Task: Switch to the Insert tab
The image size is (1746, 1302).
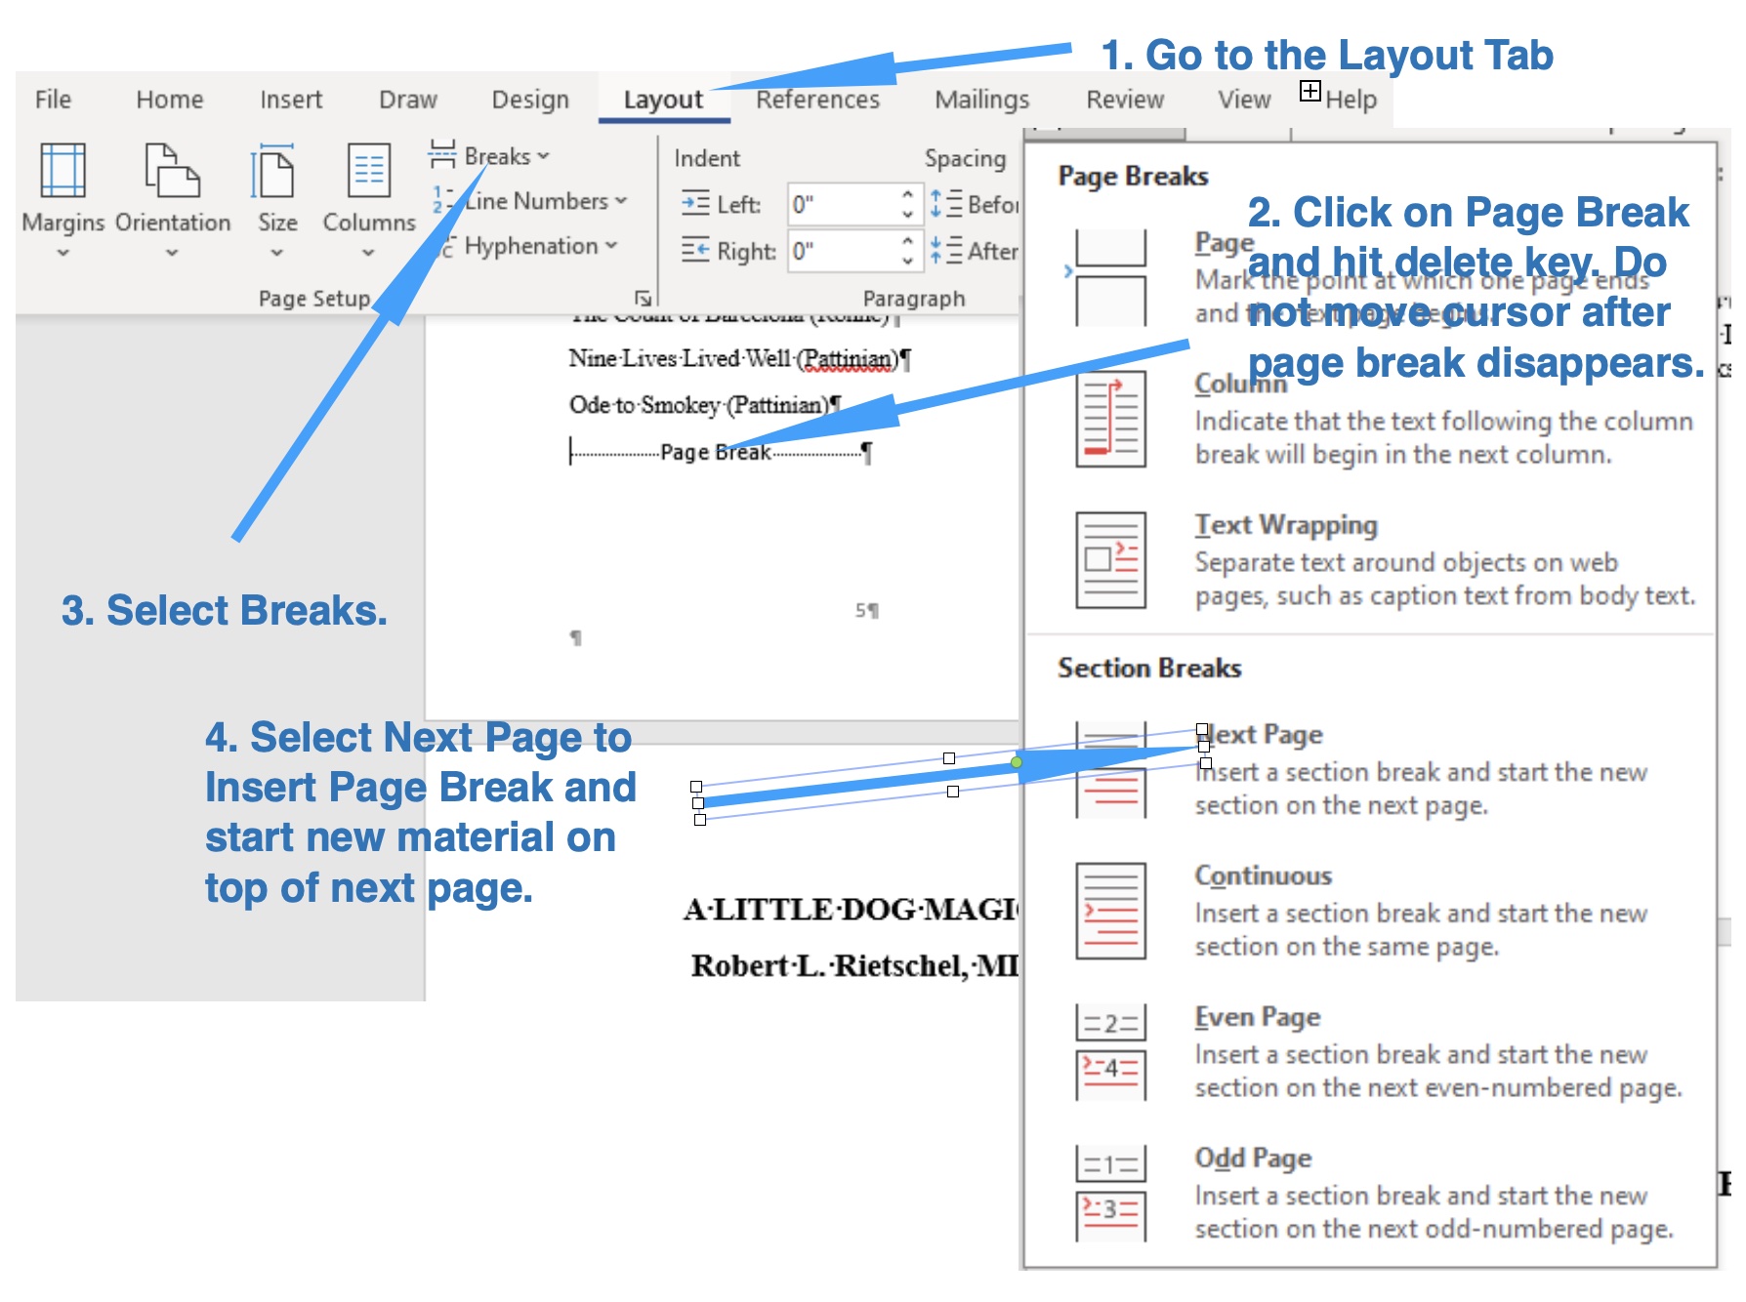Action: point(291,100)
